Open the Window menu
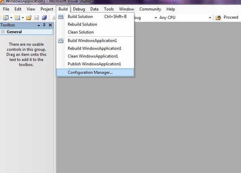The width and height of the screenshot is (241, 173). [127, 9]
